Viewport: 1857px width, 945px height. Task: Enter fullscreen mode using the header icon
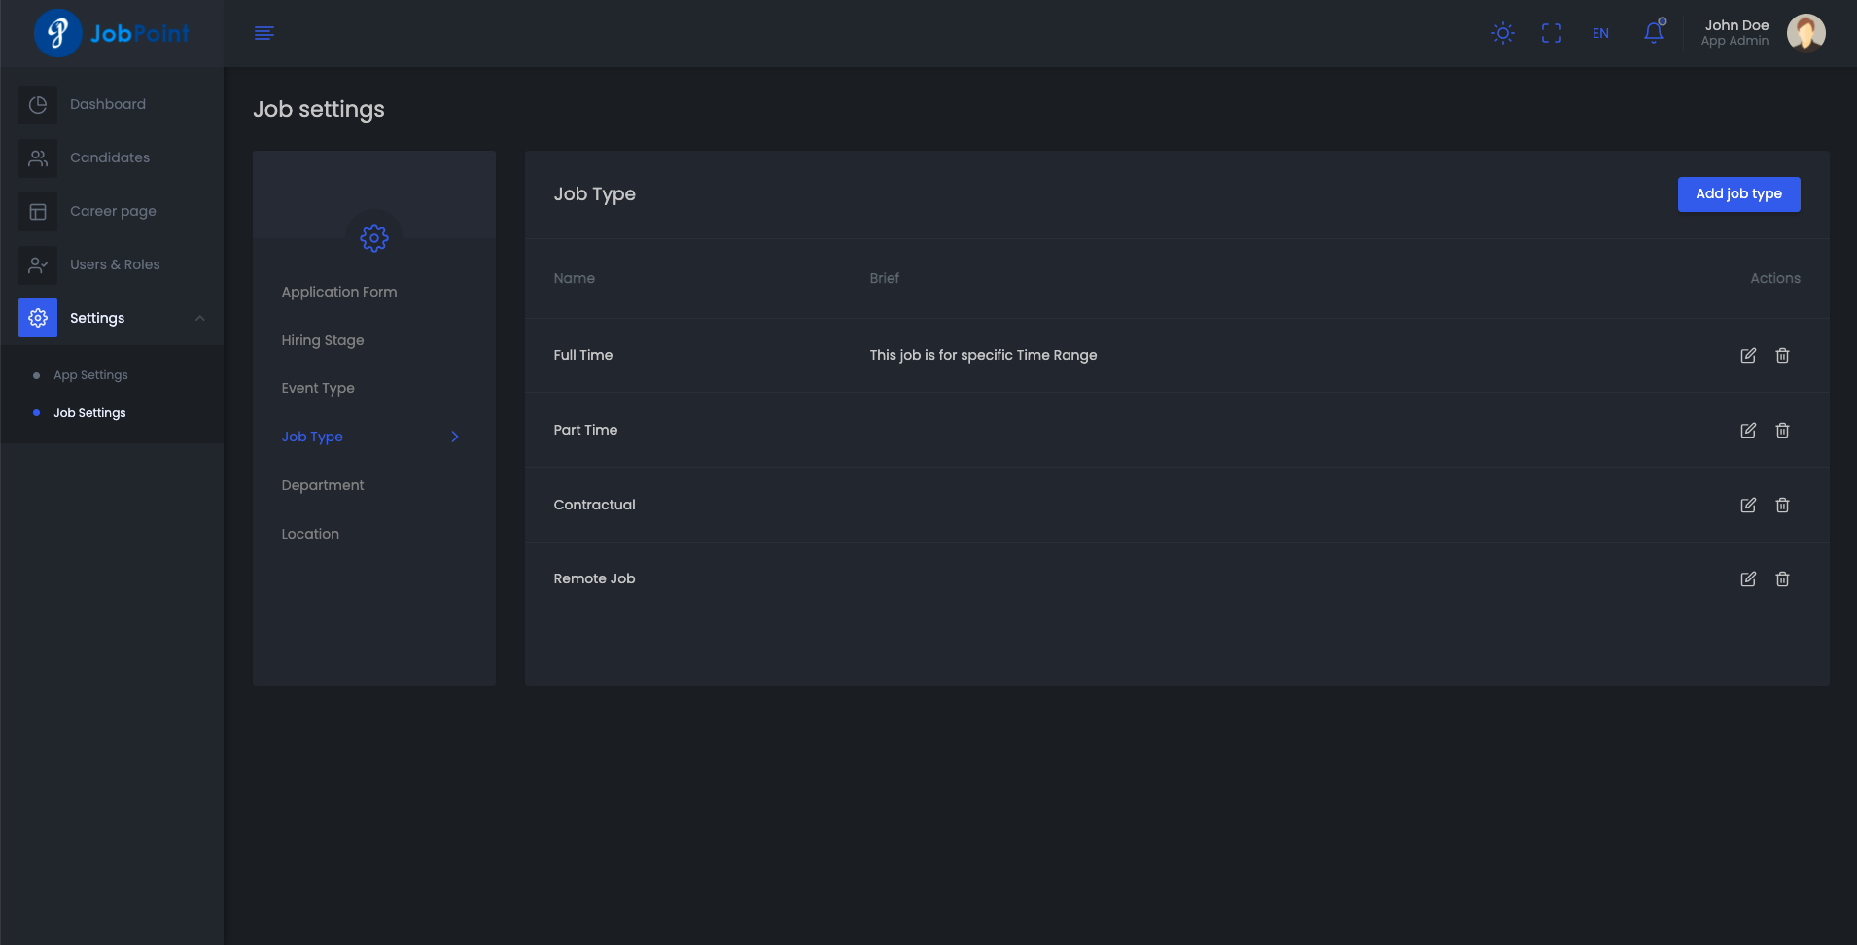click(x=1552, y=33)
